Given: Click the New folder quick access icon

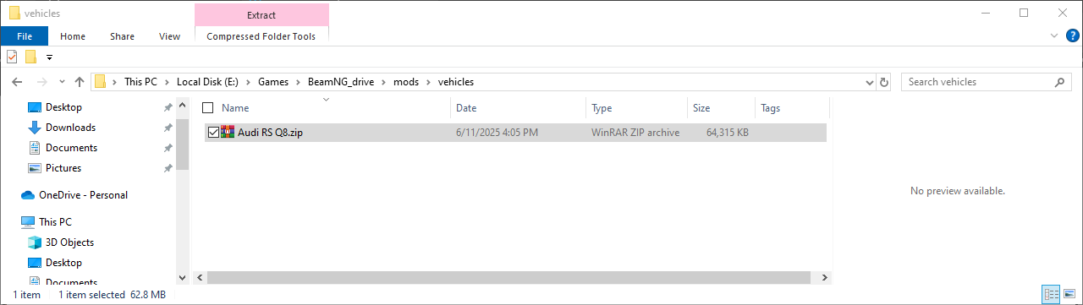Looking at the screenshot, I should click(x=30, y=57).
